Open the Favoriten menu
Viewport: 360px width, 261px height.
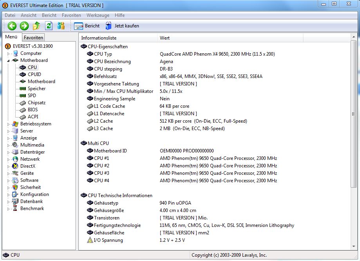coord(71,15)
